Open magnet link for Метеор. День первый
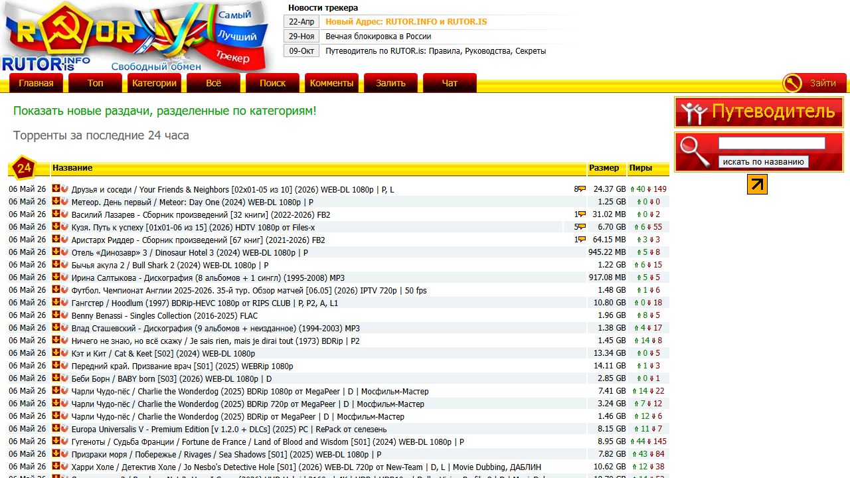Screen dimensions: 850x478 coord(64,201)
